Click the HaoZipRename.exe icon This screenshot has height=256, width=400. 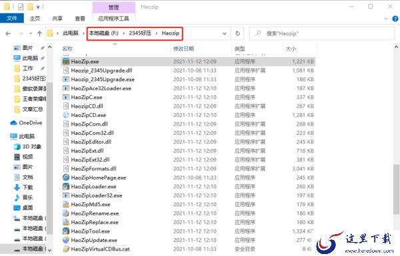[x=66, y=213]
